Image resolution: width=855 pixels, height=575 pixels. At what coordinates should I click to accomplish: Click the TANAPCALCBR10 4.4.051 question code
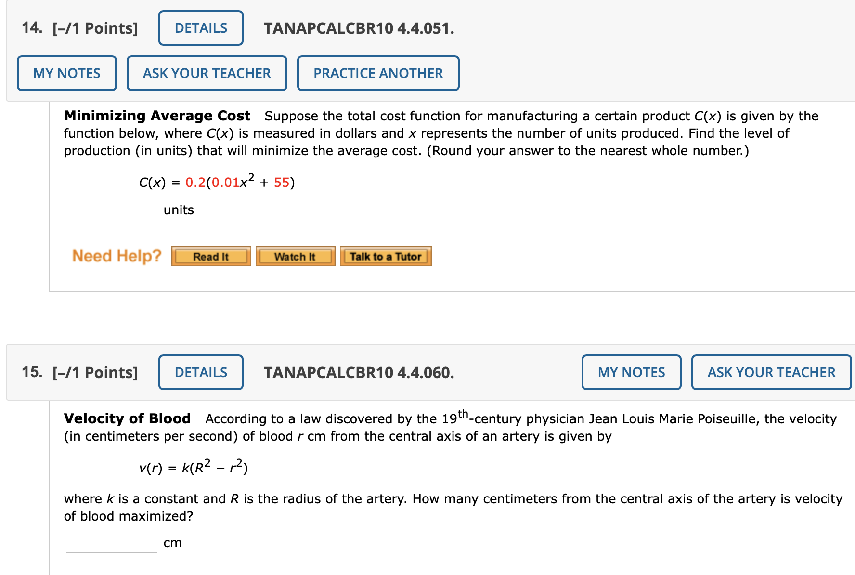tap(359, 28)
